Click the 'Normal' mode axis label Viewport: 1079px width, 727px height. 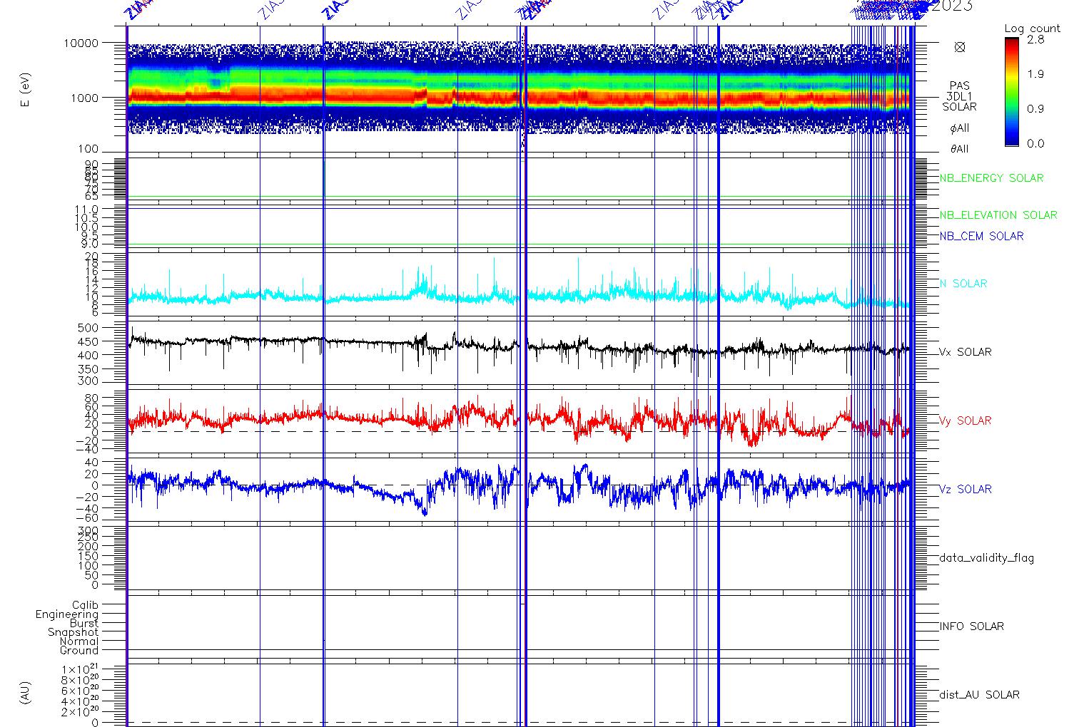79,641
